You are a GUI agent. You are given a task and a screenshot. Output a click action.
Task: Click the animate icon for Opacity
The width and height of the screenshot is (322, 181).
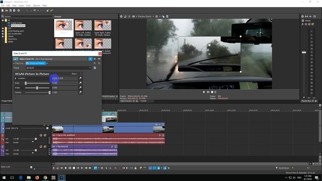[x=80, y=93]
